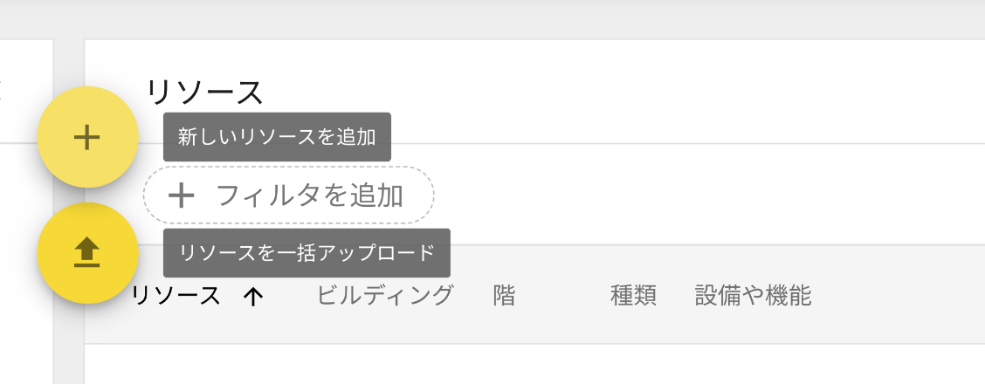The height and width of the screenshot is (384, 985).
Task: Sort by the 階 column header
Action: pos(505,295)
